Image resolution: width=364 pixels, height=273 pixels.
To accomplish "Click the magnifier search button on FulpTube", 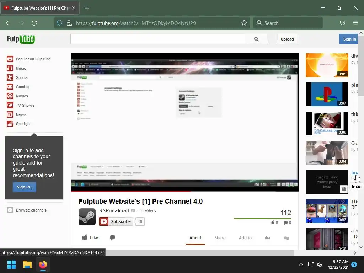I will [x=256, y=39].
